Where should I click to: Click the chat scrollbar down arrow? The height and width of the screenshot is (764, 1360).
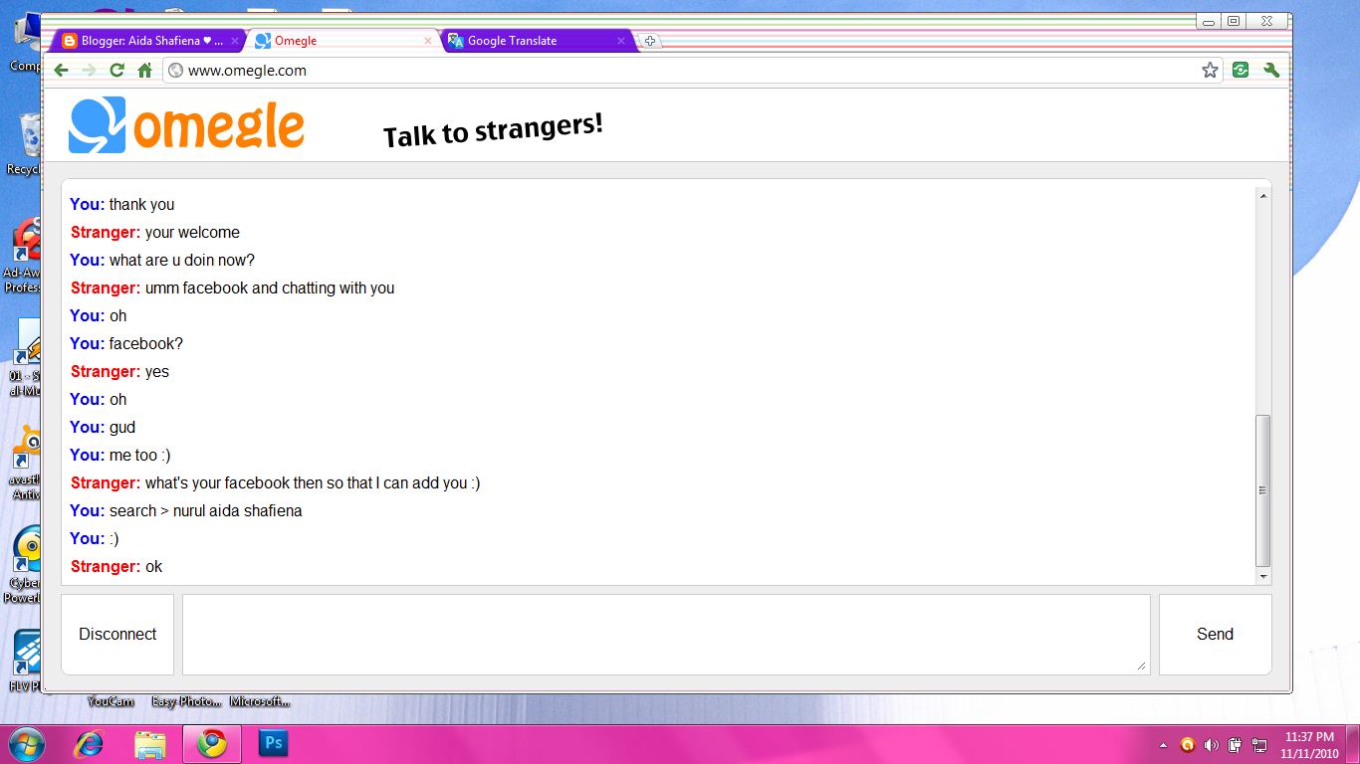1263,576
